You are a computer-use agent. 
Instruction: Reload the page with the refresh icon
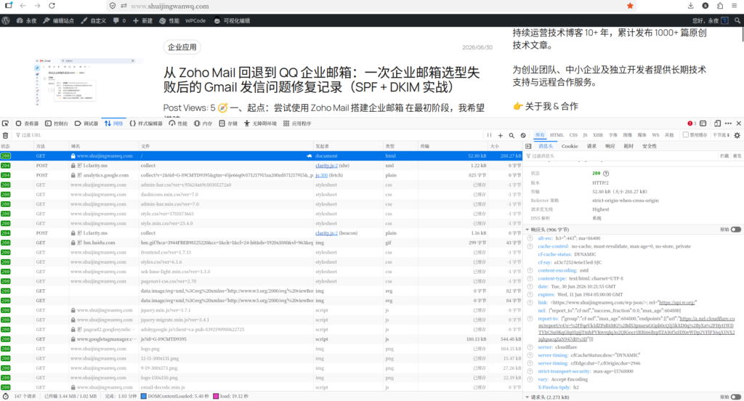[x=52, y=6]
